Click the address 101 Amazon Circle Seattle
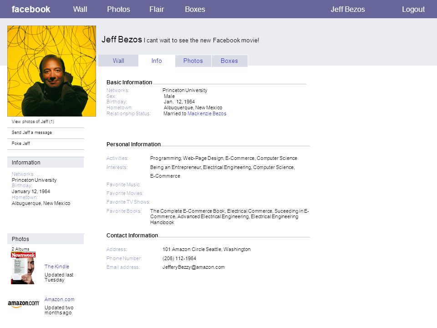The width and height of the screenshot is (437, 328). [207, 249]
